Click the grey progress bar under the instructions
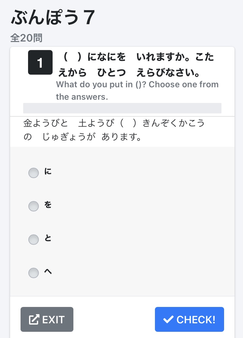Screen dimensions: 243x338 point(122,108)
